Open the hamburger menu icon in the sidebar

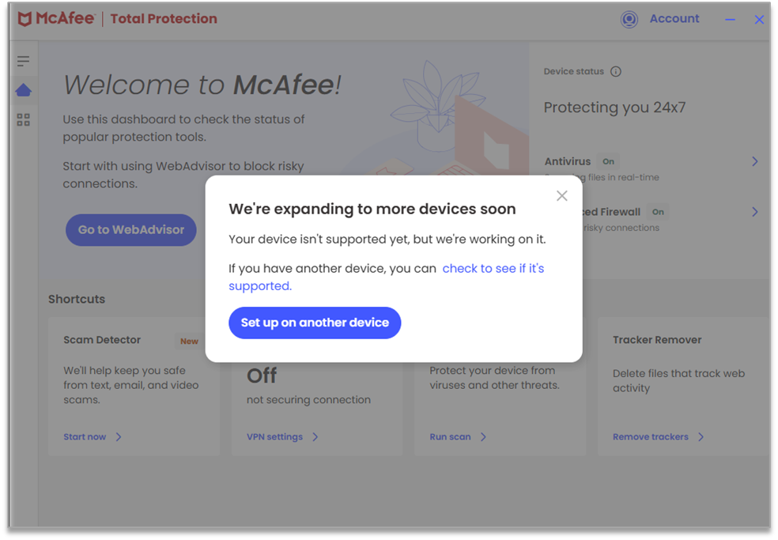pos(24,60)
